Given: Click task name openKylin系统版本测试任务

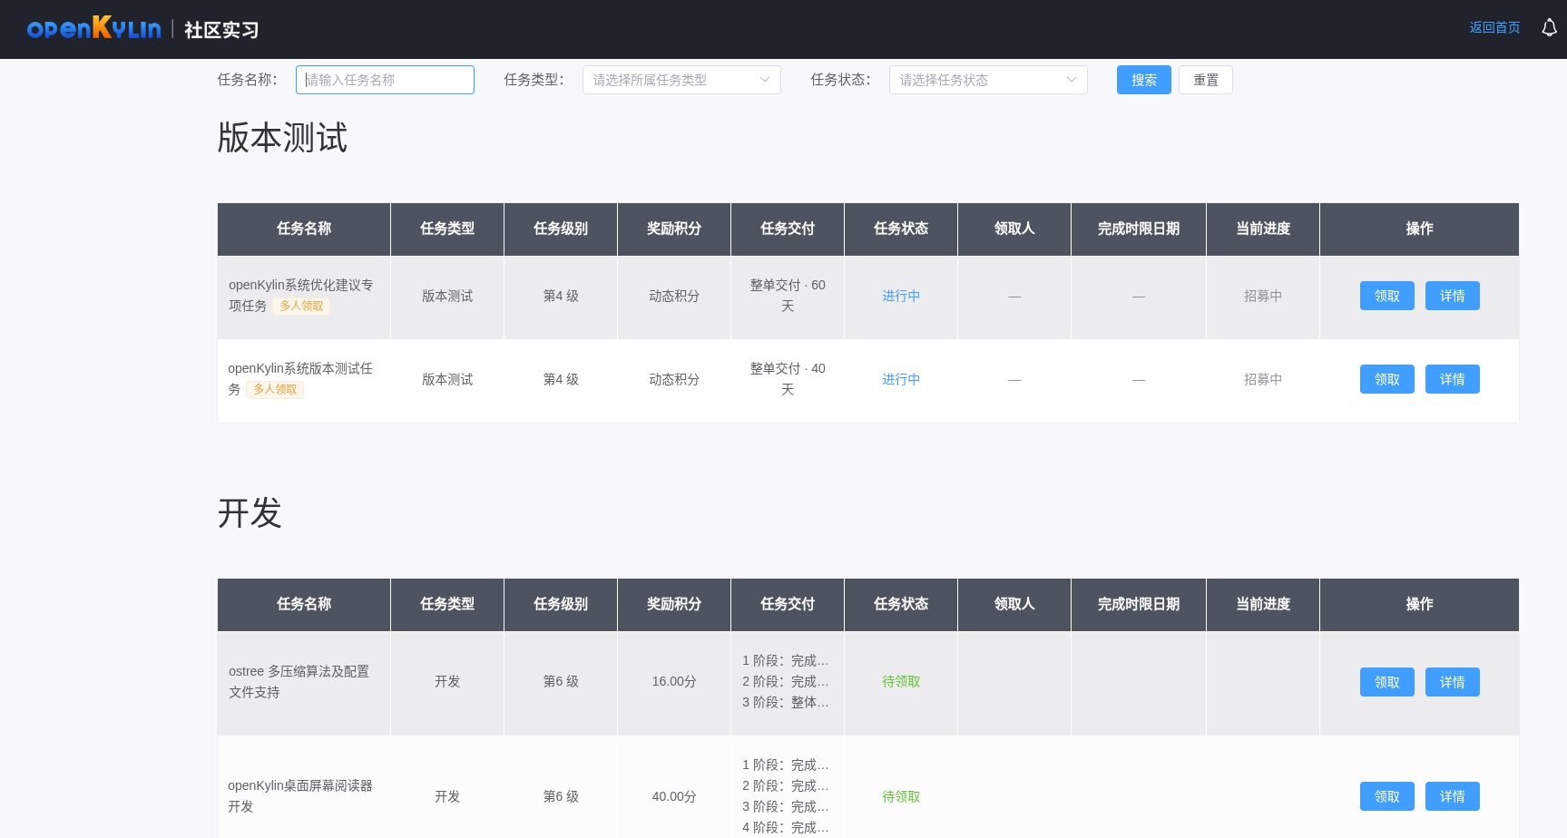Looking at the screenshot, I should pos(300,379).
